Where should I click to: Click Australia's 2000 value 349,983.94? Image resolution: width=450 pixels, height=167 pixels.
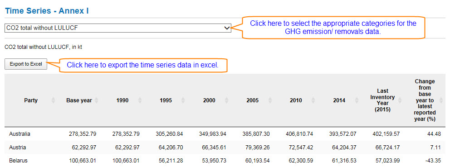click(x=212, y=134)
